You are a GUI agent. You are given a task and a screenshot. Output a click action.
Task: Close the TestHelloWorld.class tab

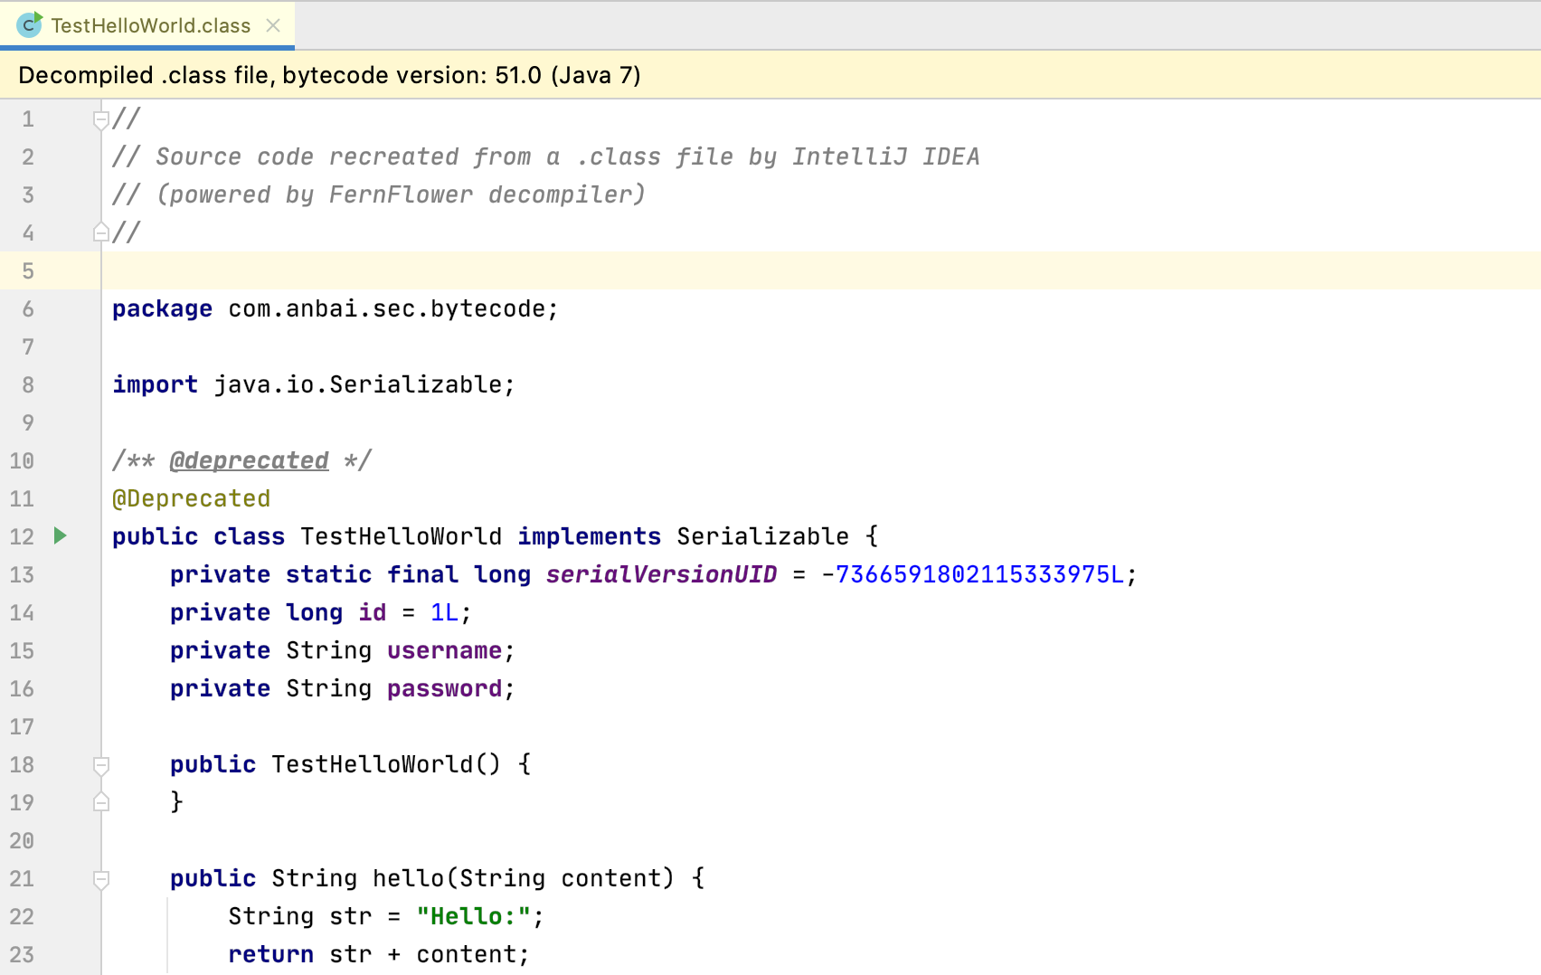273,25
